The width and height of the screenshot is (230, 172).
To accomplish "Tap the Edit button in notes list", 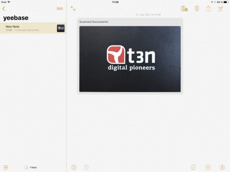I will 60,9.
